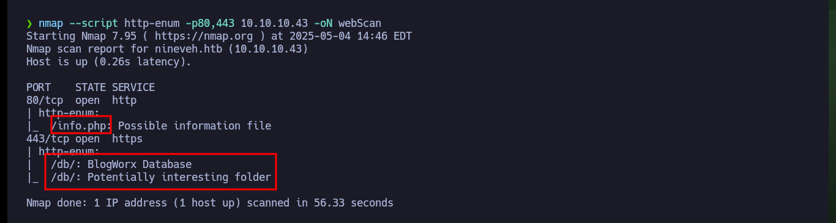Click the -p80,443 port argument
Image resolution: width=836 pixels, height=223 pixels.
pyautogui.click(x=207, y=23)
